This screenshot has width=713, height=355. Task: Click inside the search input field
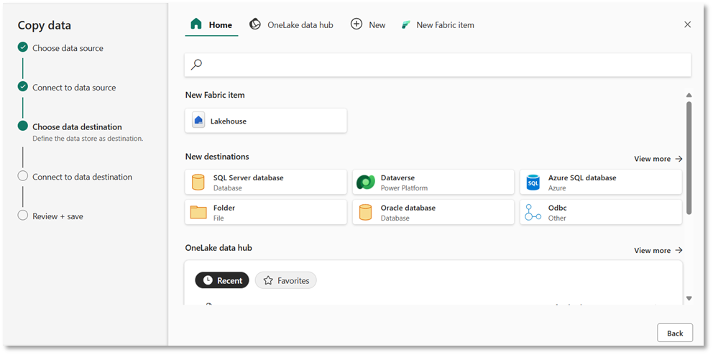pos(446,65)
